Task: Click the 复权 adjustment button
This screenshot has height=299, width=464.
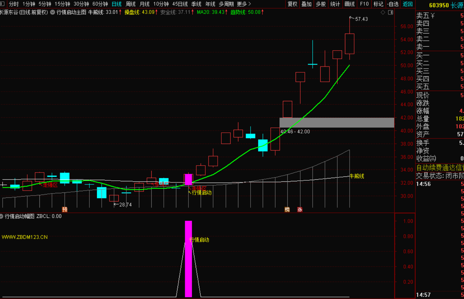Action: coord(292,4)
